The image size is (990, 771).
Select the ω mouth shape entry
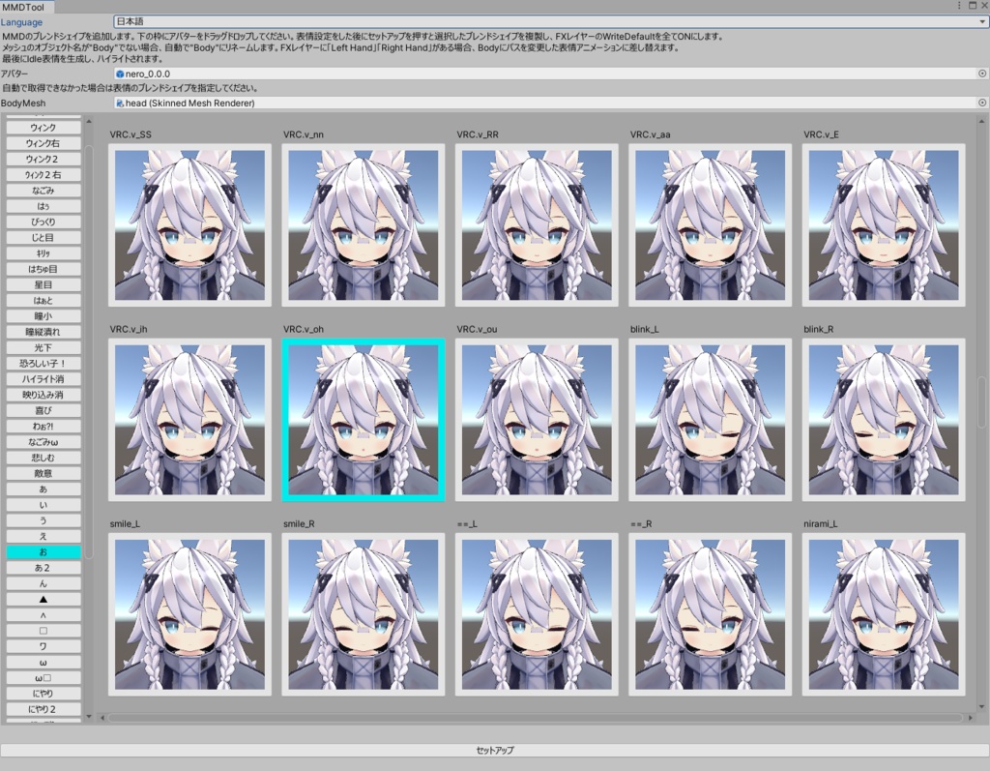pyautogui.click(x=44, y=663)
